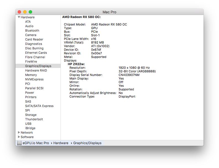This screenshot has width=219, height=168.
Task: Show Ethernet Cards information
Action: [x=36, y=53]
